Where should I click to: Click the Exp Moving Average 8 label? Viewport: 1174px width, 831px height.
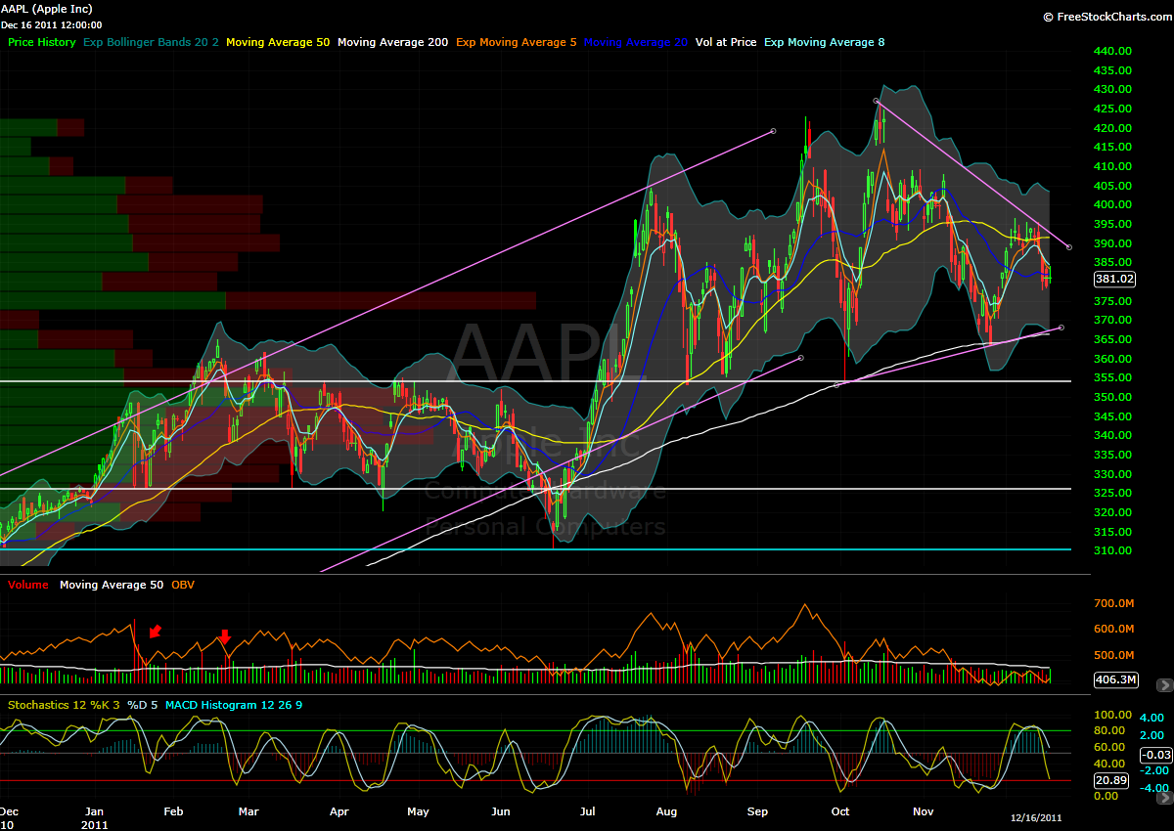click(x=823, y=43)
